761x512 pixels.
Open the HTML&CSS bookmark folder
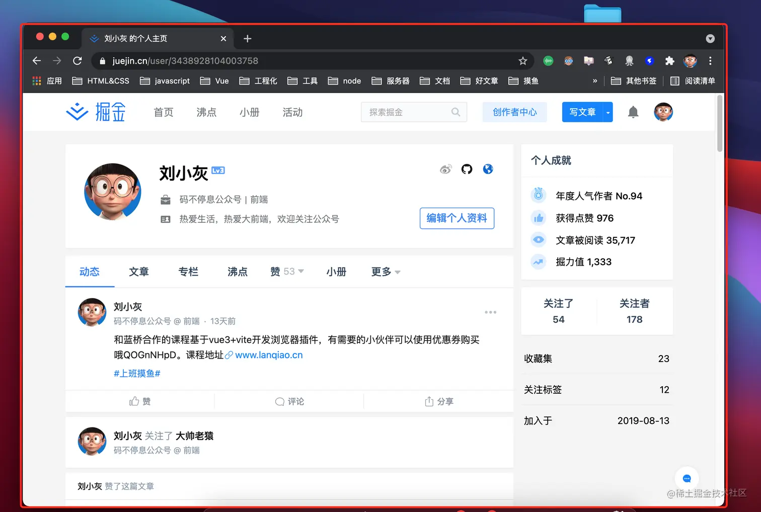click(x=101, y=81)
